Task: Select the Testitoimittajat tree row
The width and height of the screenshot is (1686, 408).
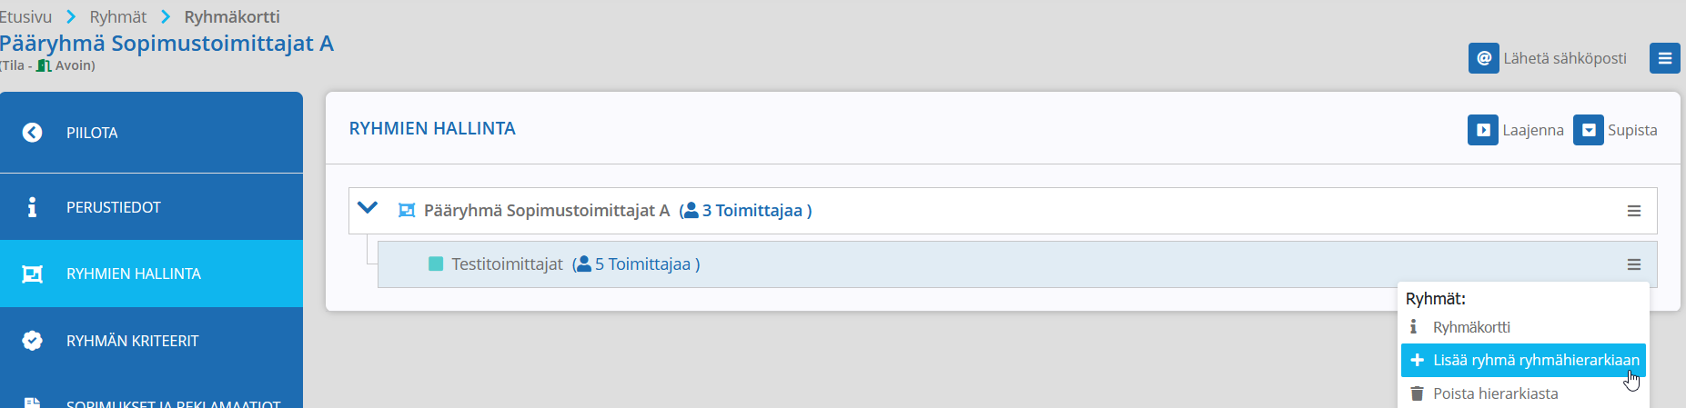Action: (x=1017, y=264)
